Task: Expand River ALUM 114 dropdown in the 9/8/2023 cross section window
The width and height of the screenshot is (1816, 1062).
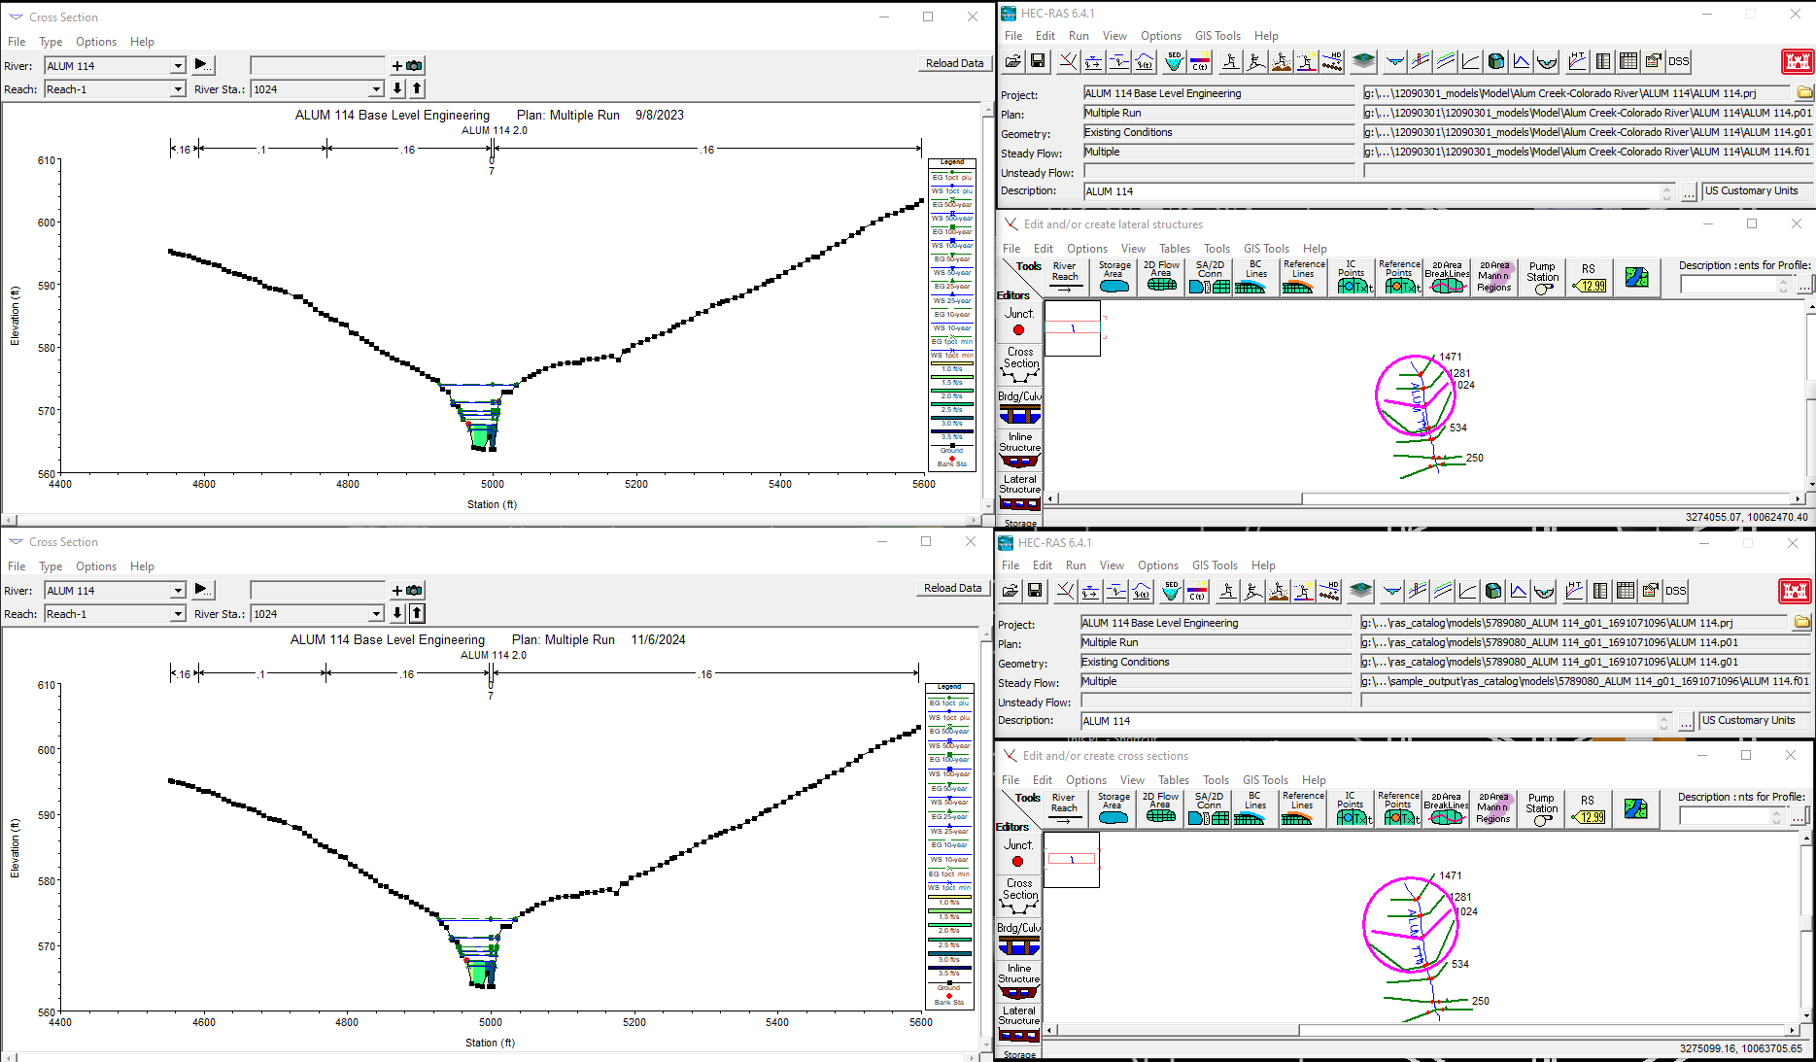Action: click(x=178, y=66)
